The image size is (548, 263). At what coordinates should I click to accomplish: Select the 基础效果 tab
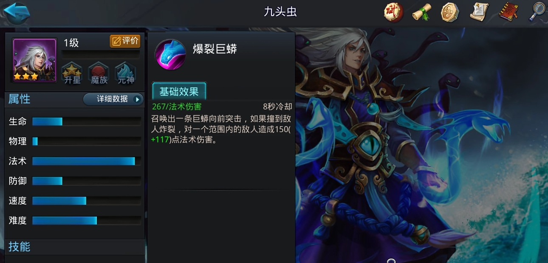coord(179,91)
